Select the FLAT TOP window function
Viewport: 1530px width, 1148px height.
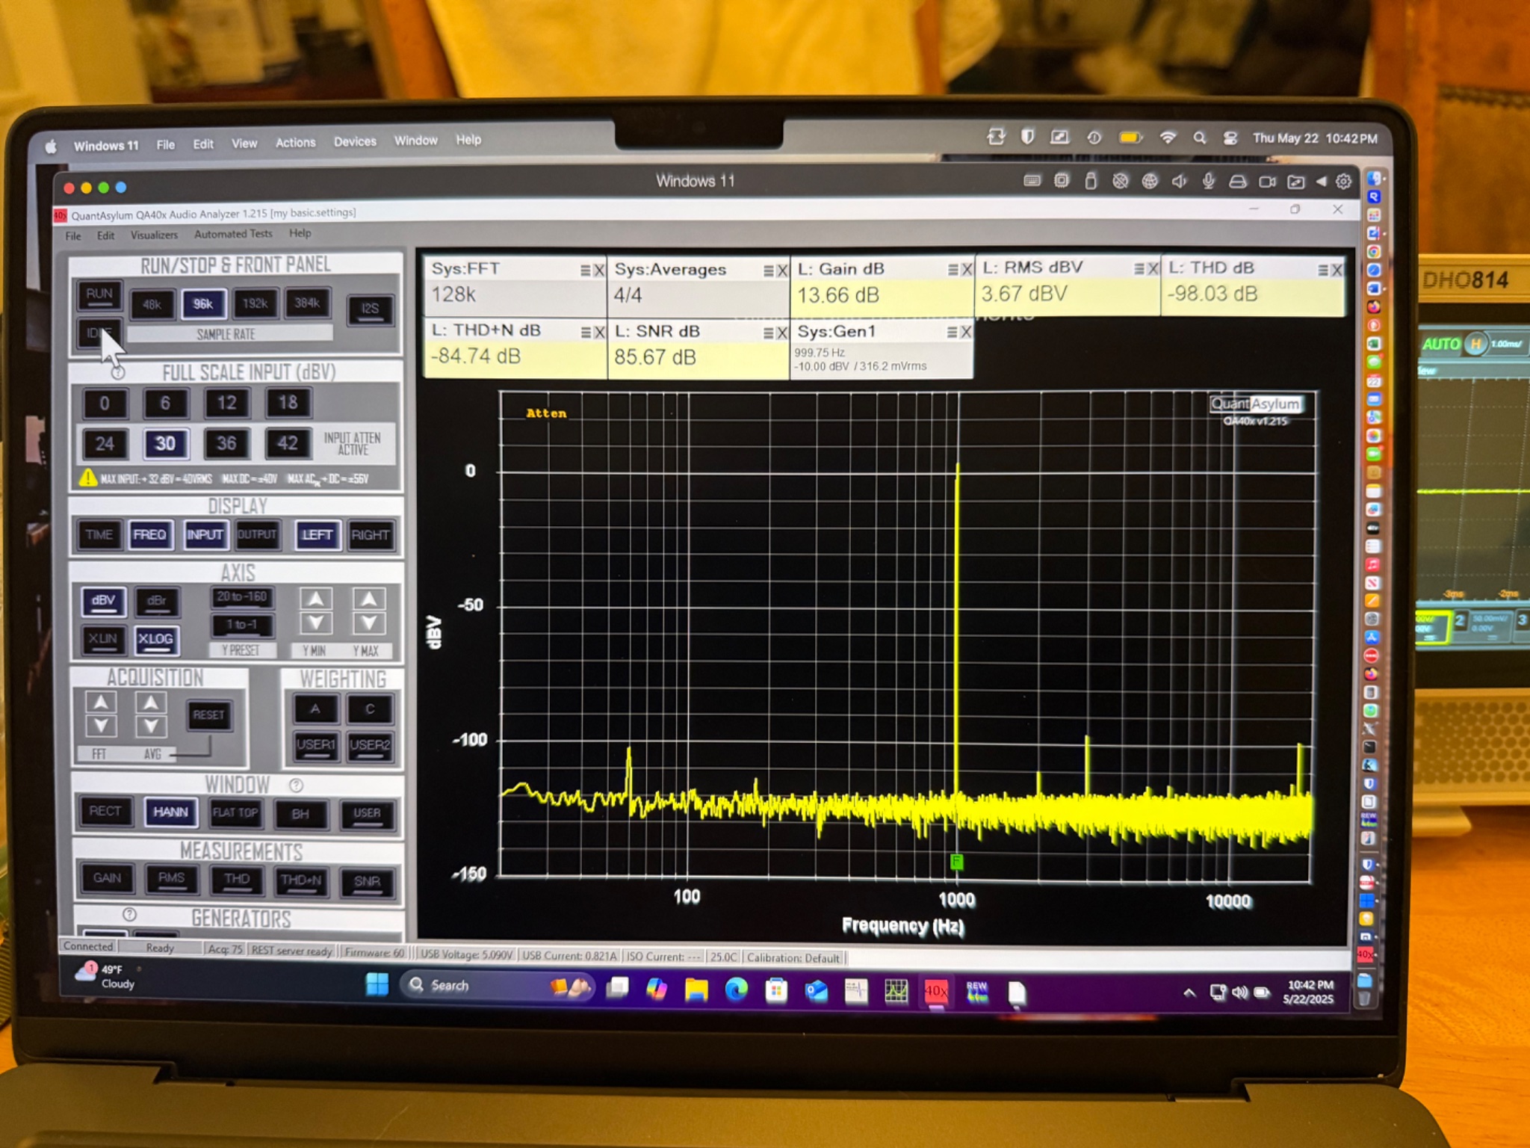pos(235,813)
